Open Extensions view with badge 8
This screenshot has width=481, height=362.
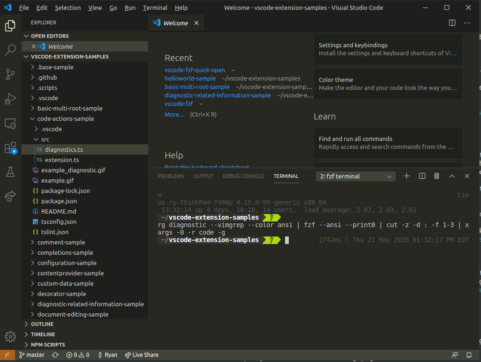tap(10, 148)
